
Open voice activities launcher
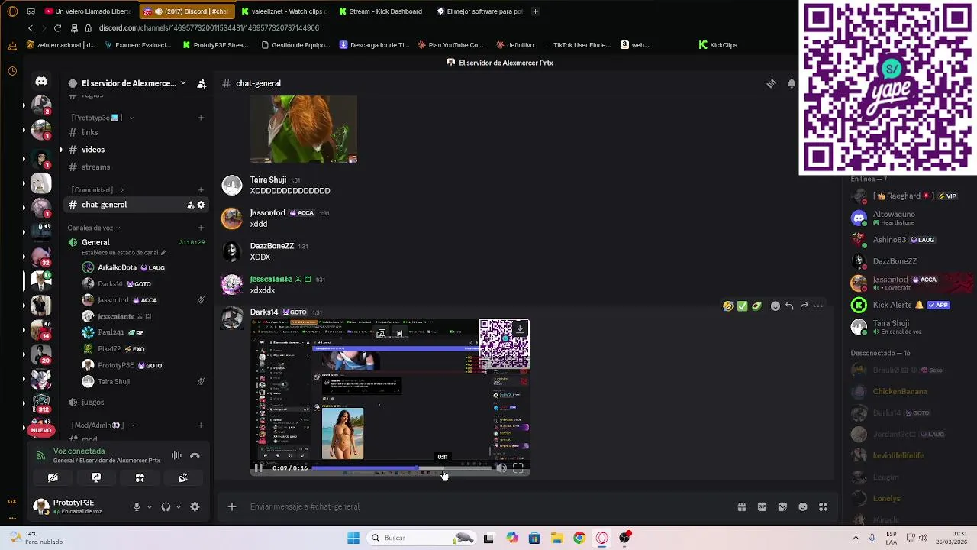point(140,477)
